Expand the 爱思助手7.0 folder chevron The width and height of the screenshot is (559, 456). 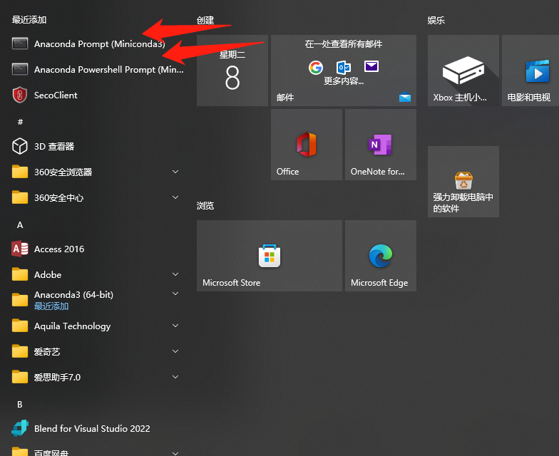tap(175, 377)
